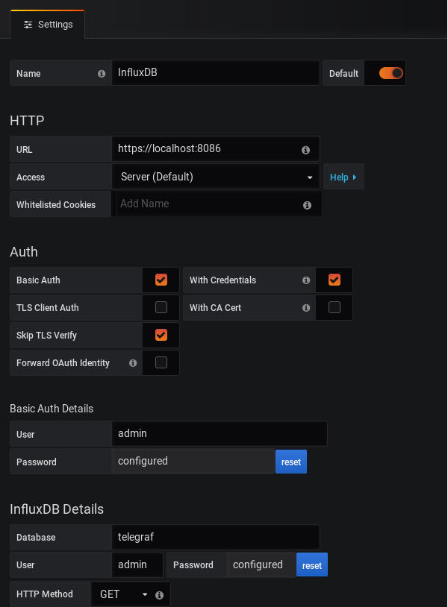Click the With CA Cert info icon
The height and width of the screenshot is (607, 448).
pos(306,307)
